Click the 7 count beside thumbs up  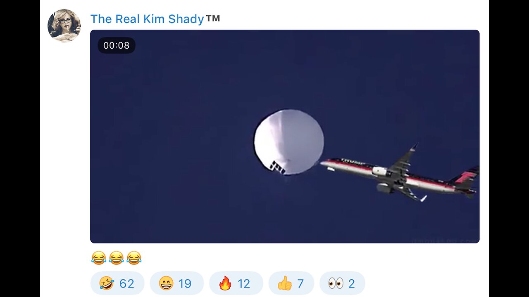click(x=300, y=284)
